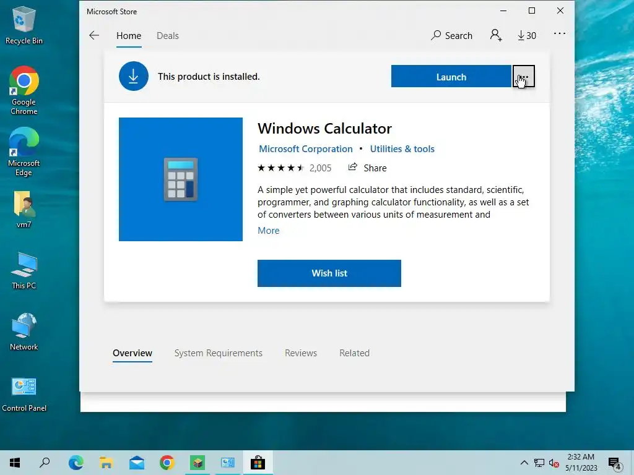Open Microsoft Edge from the taskbar

pos(76,463)
